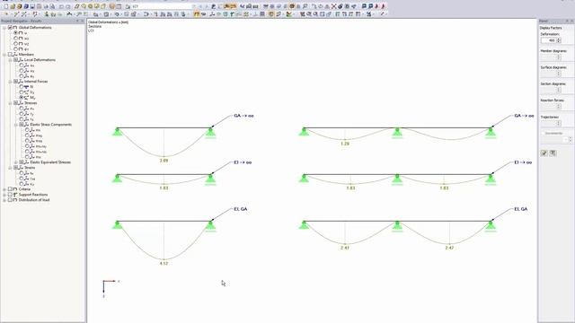Click the 1.28 deflection value label
The height and width of the screenshot is (323, 575).
[x=345, y=144]
